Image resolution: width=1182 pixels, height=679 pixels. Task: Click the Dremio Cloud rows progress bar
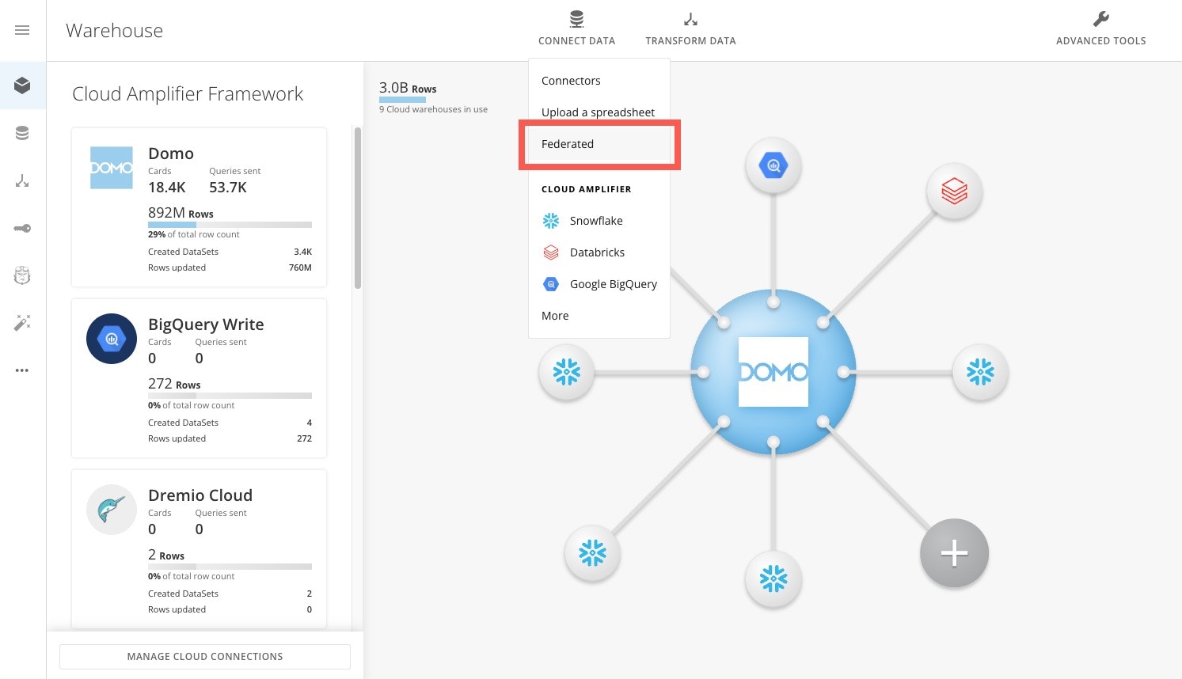230,567
